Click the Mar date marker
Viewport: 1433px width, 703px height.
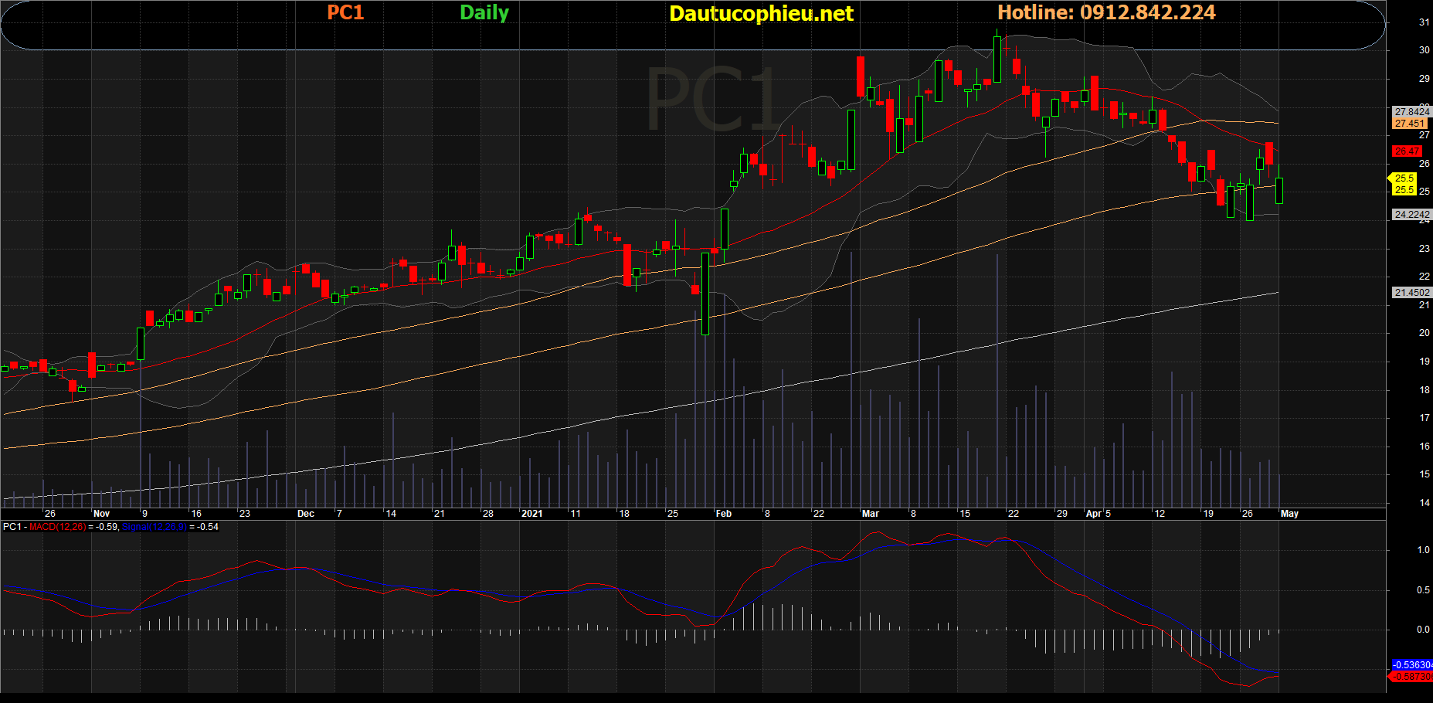point(871,514)
